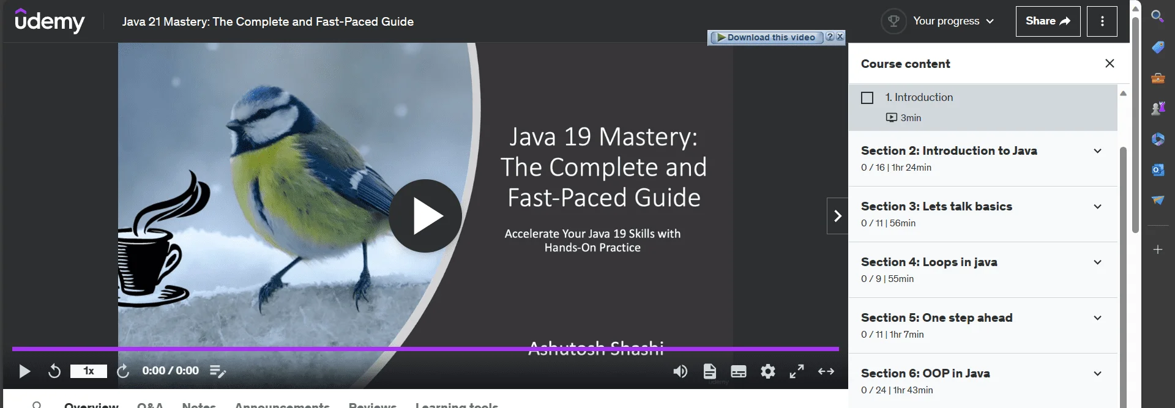Click the page vertical scrollbar
Viewport: 1175px width, 408px height.
pos(1135,125)
